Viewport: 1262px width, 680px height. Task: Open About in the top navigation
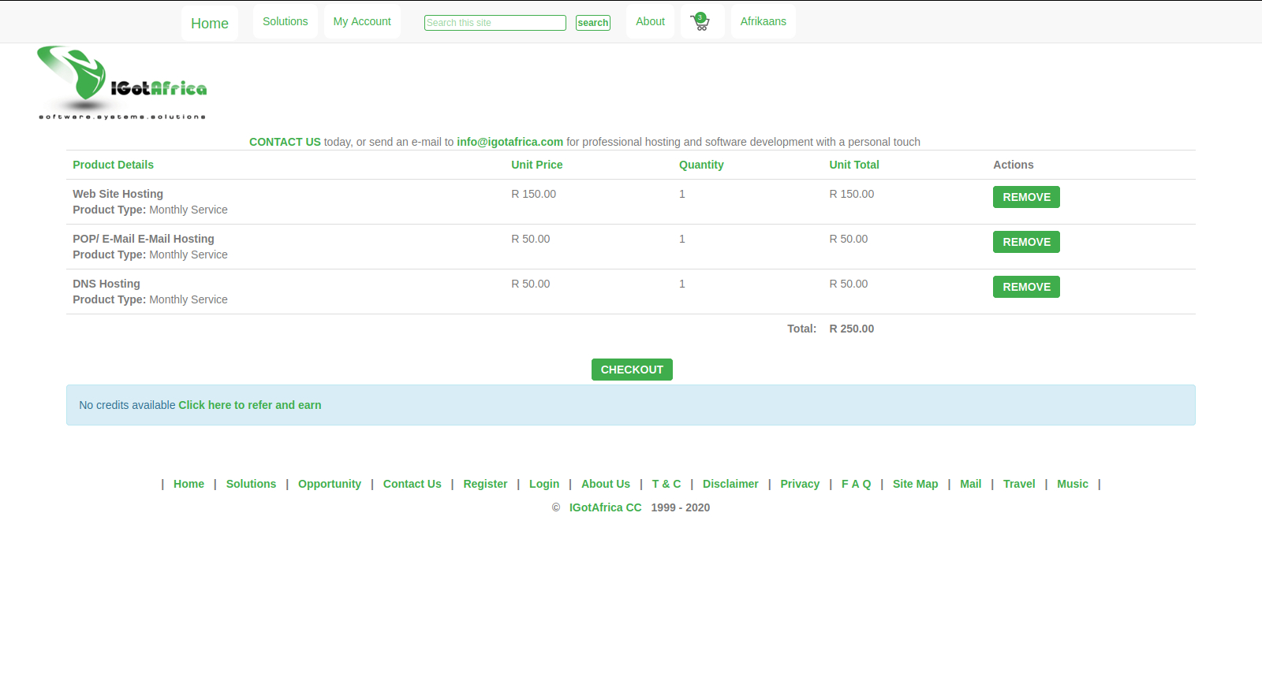tap(650, 21)
